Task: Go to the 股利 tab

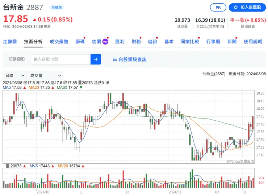Action: click(120, 42)
